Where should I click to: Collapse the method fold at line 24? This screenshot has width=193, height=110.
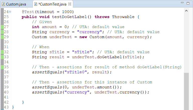[10, 12]
